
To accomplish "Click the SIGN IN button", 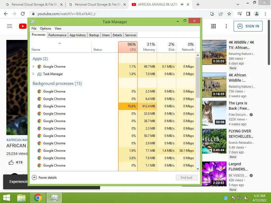I will coord(248,26).
